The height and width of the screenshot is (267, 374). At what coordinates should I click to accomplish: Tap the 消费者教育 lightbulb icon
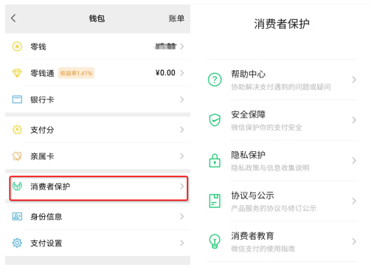(215, 241)
